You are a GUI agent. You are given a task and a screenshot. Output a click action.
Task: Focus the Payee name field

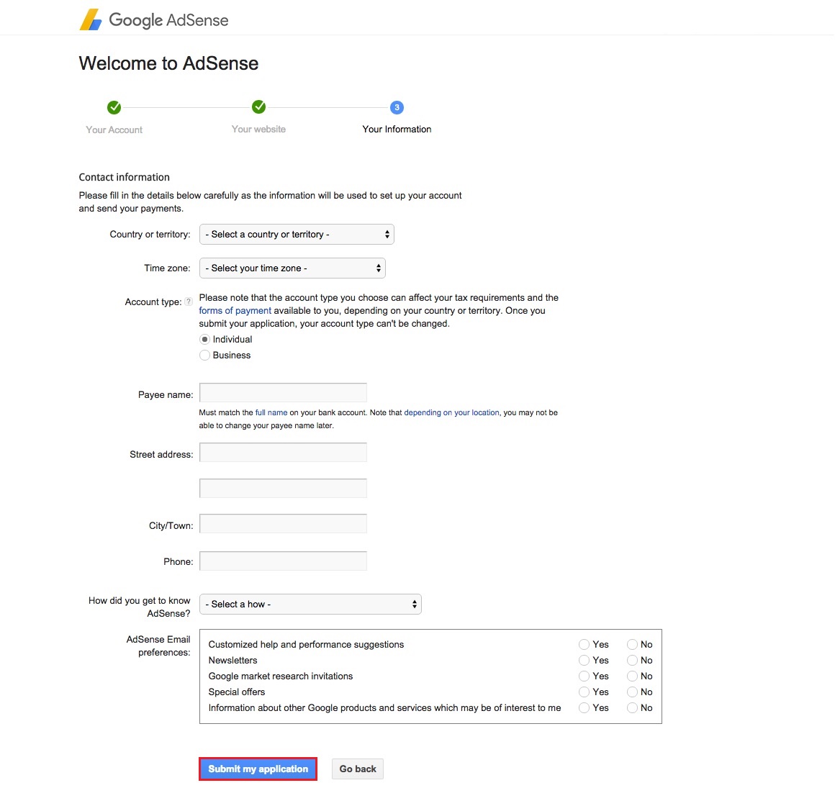[x=284, y=392]
